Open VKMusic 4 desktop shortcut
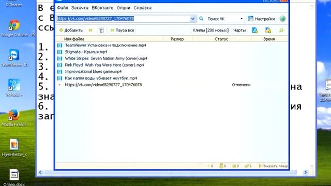This screenshot has width=331, height=186. click(14, 88)
